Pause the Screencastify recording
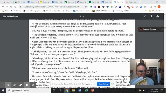The image size is (166, 93). pos(3,85)
